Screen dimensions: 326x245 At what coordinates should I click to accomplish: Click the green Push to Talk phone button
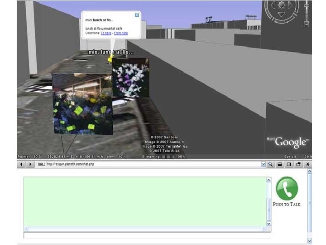[x=287, y=189]
